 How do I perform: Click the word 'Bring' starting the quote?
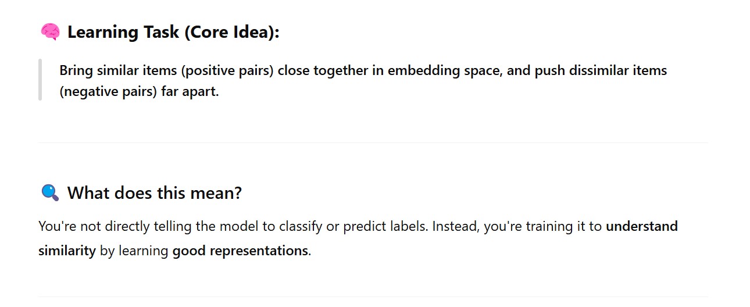(76, 71)
